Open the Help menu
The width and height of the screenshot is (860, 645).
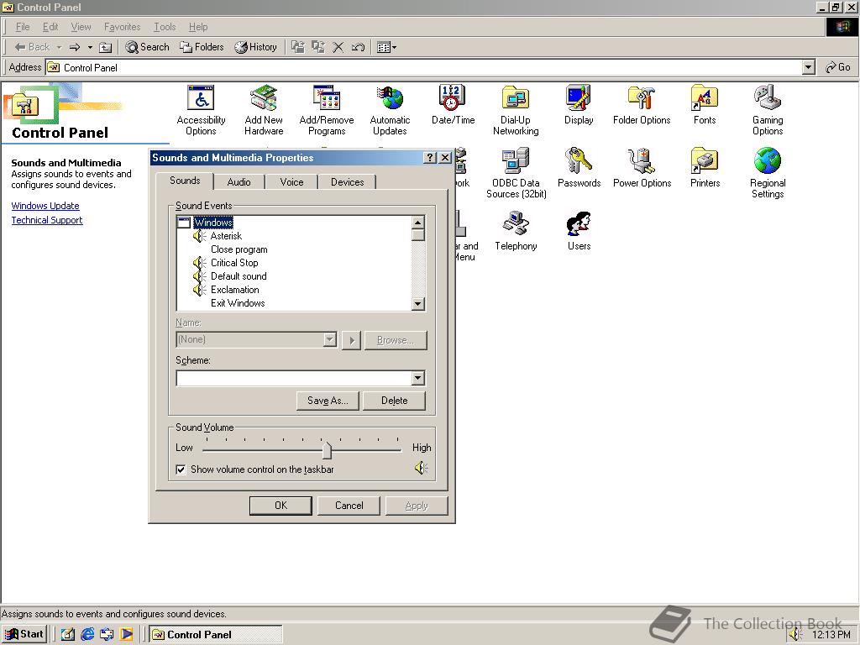(x=198, y=27)
